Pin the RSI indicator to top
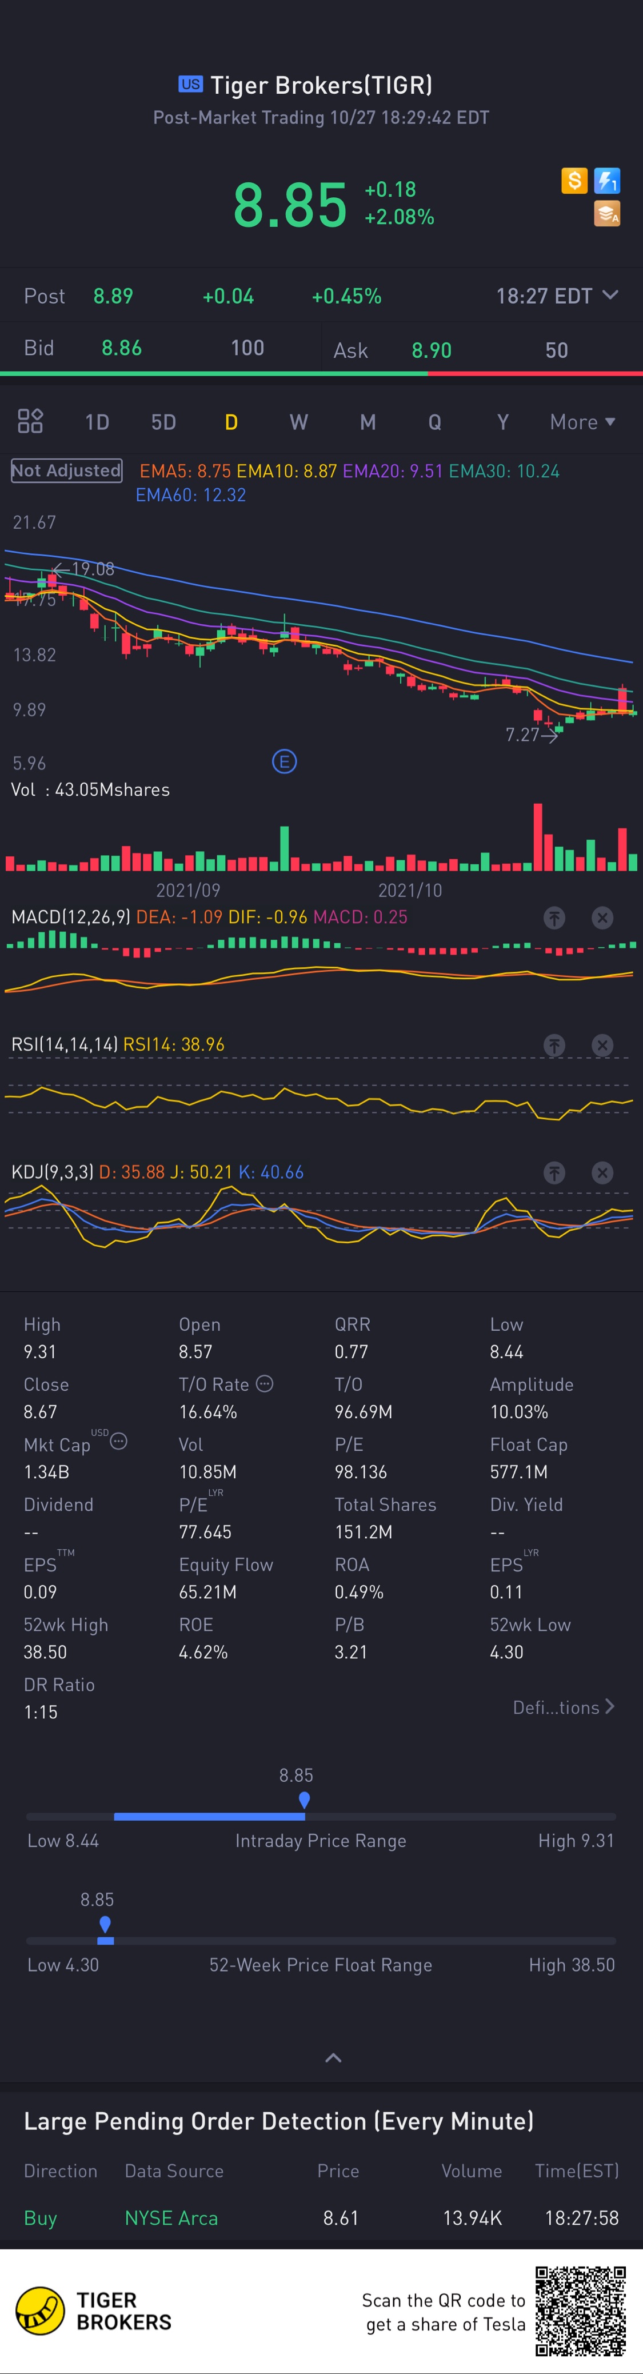The height and width of the screenshot is (2374, 643). coord(554,1045)
